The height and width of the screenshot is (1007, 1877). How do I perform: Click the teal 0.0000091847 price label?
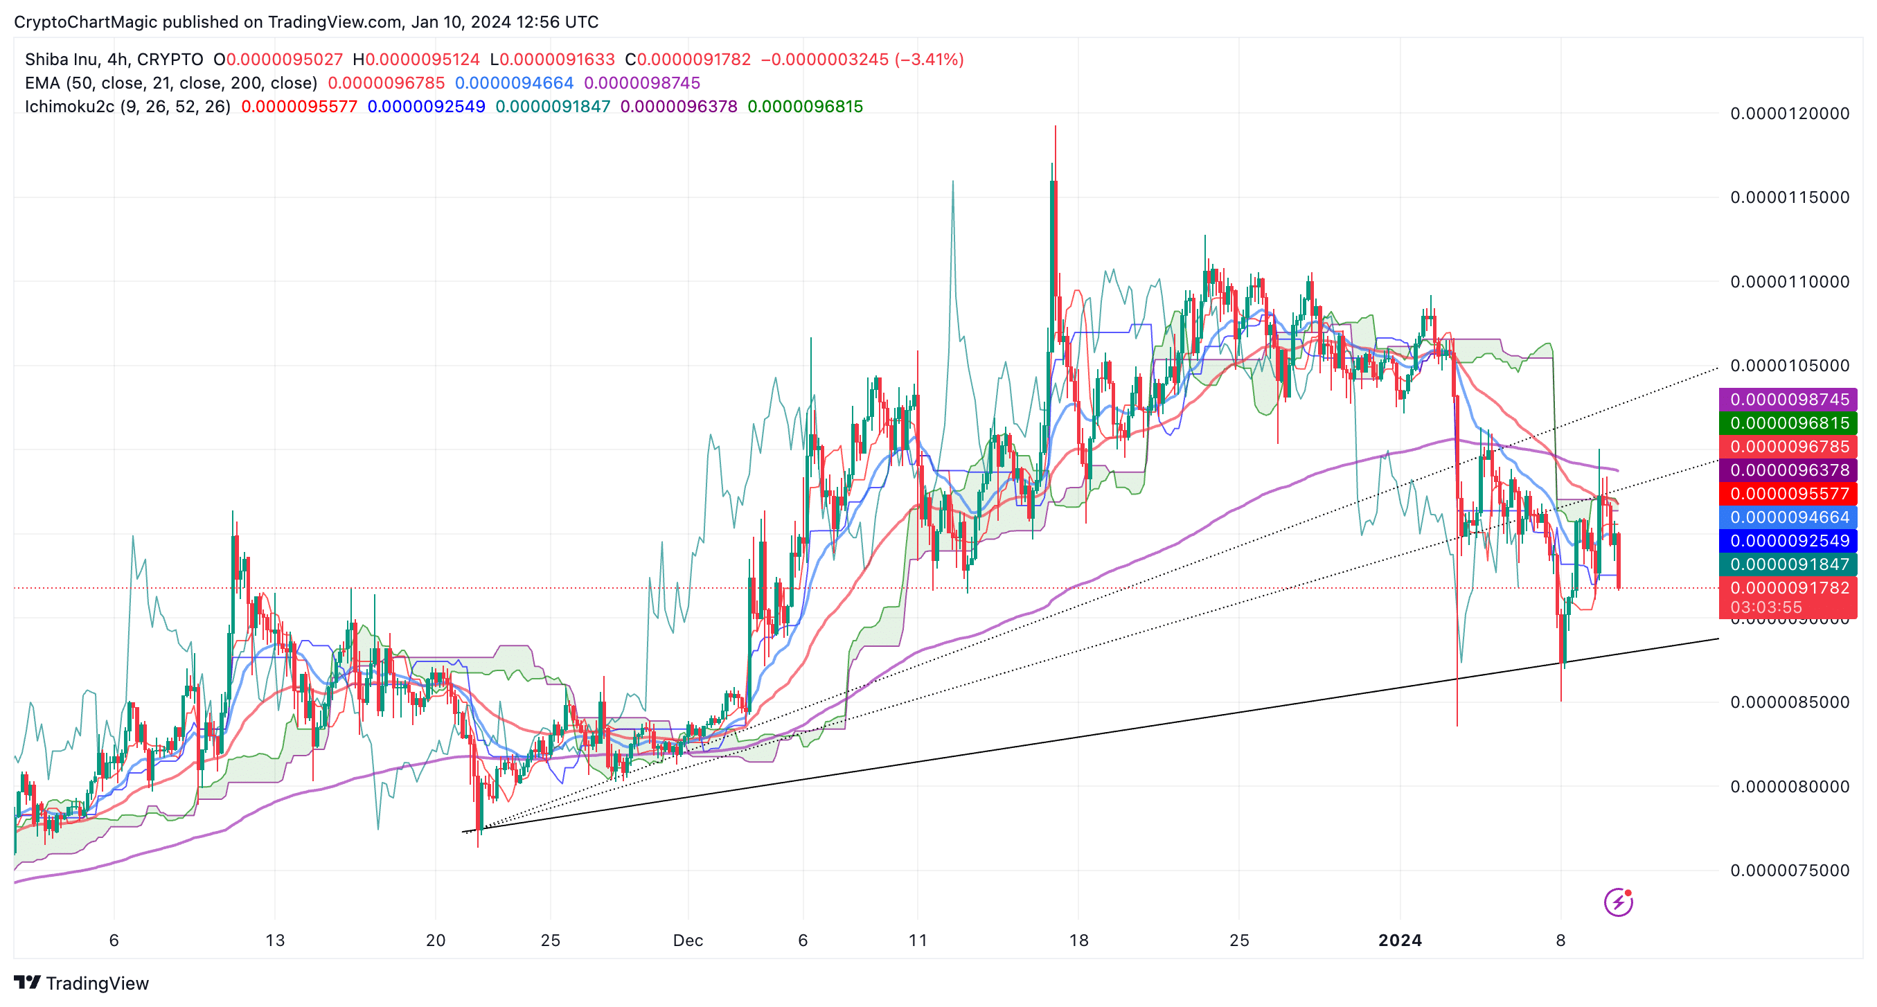point(1789,564)
